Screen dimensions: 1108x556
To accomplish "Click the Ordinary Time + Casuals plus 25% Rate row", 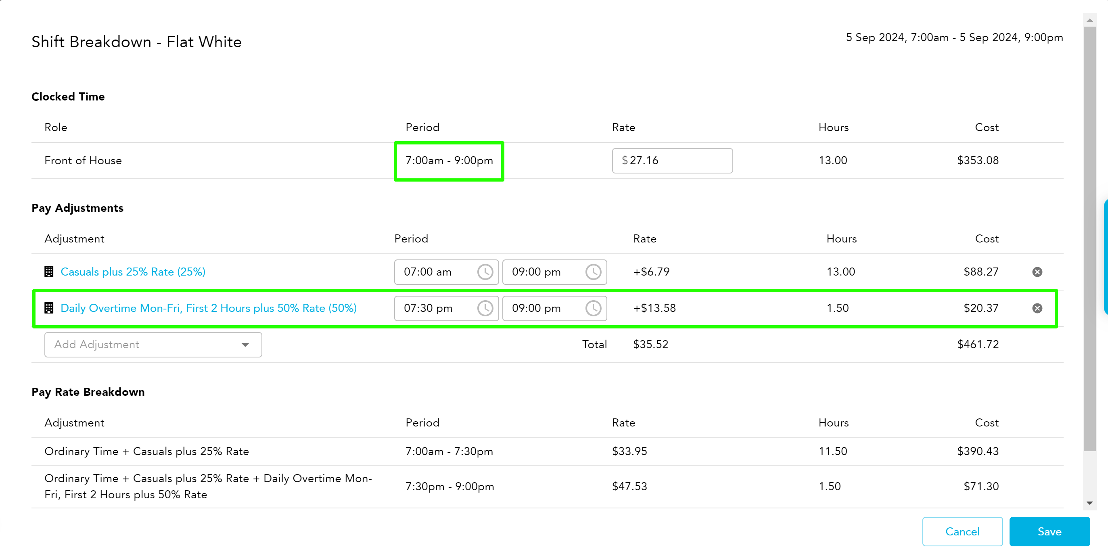I will pos(547,451).
